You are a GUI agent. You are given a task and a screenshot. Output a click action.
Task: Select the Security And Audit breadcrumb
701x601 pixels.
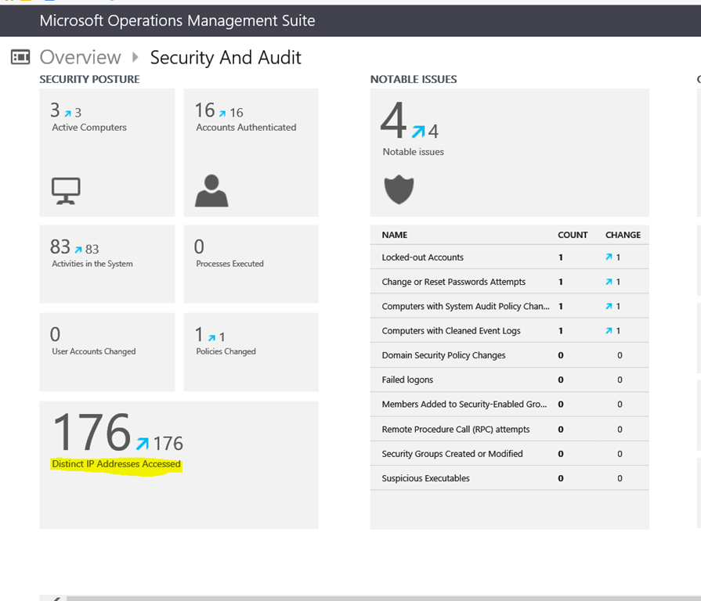(x=226, y=57)
